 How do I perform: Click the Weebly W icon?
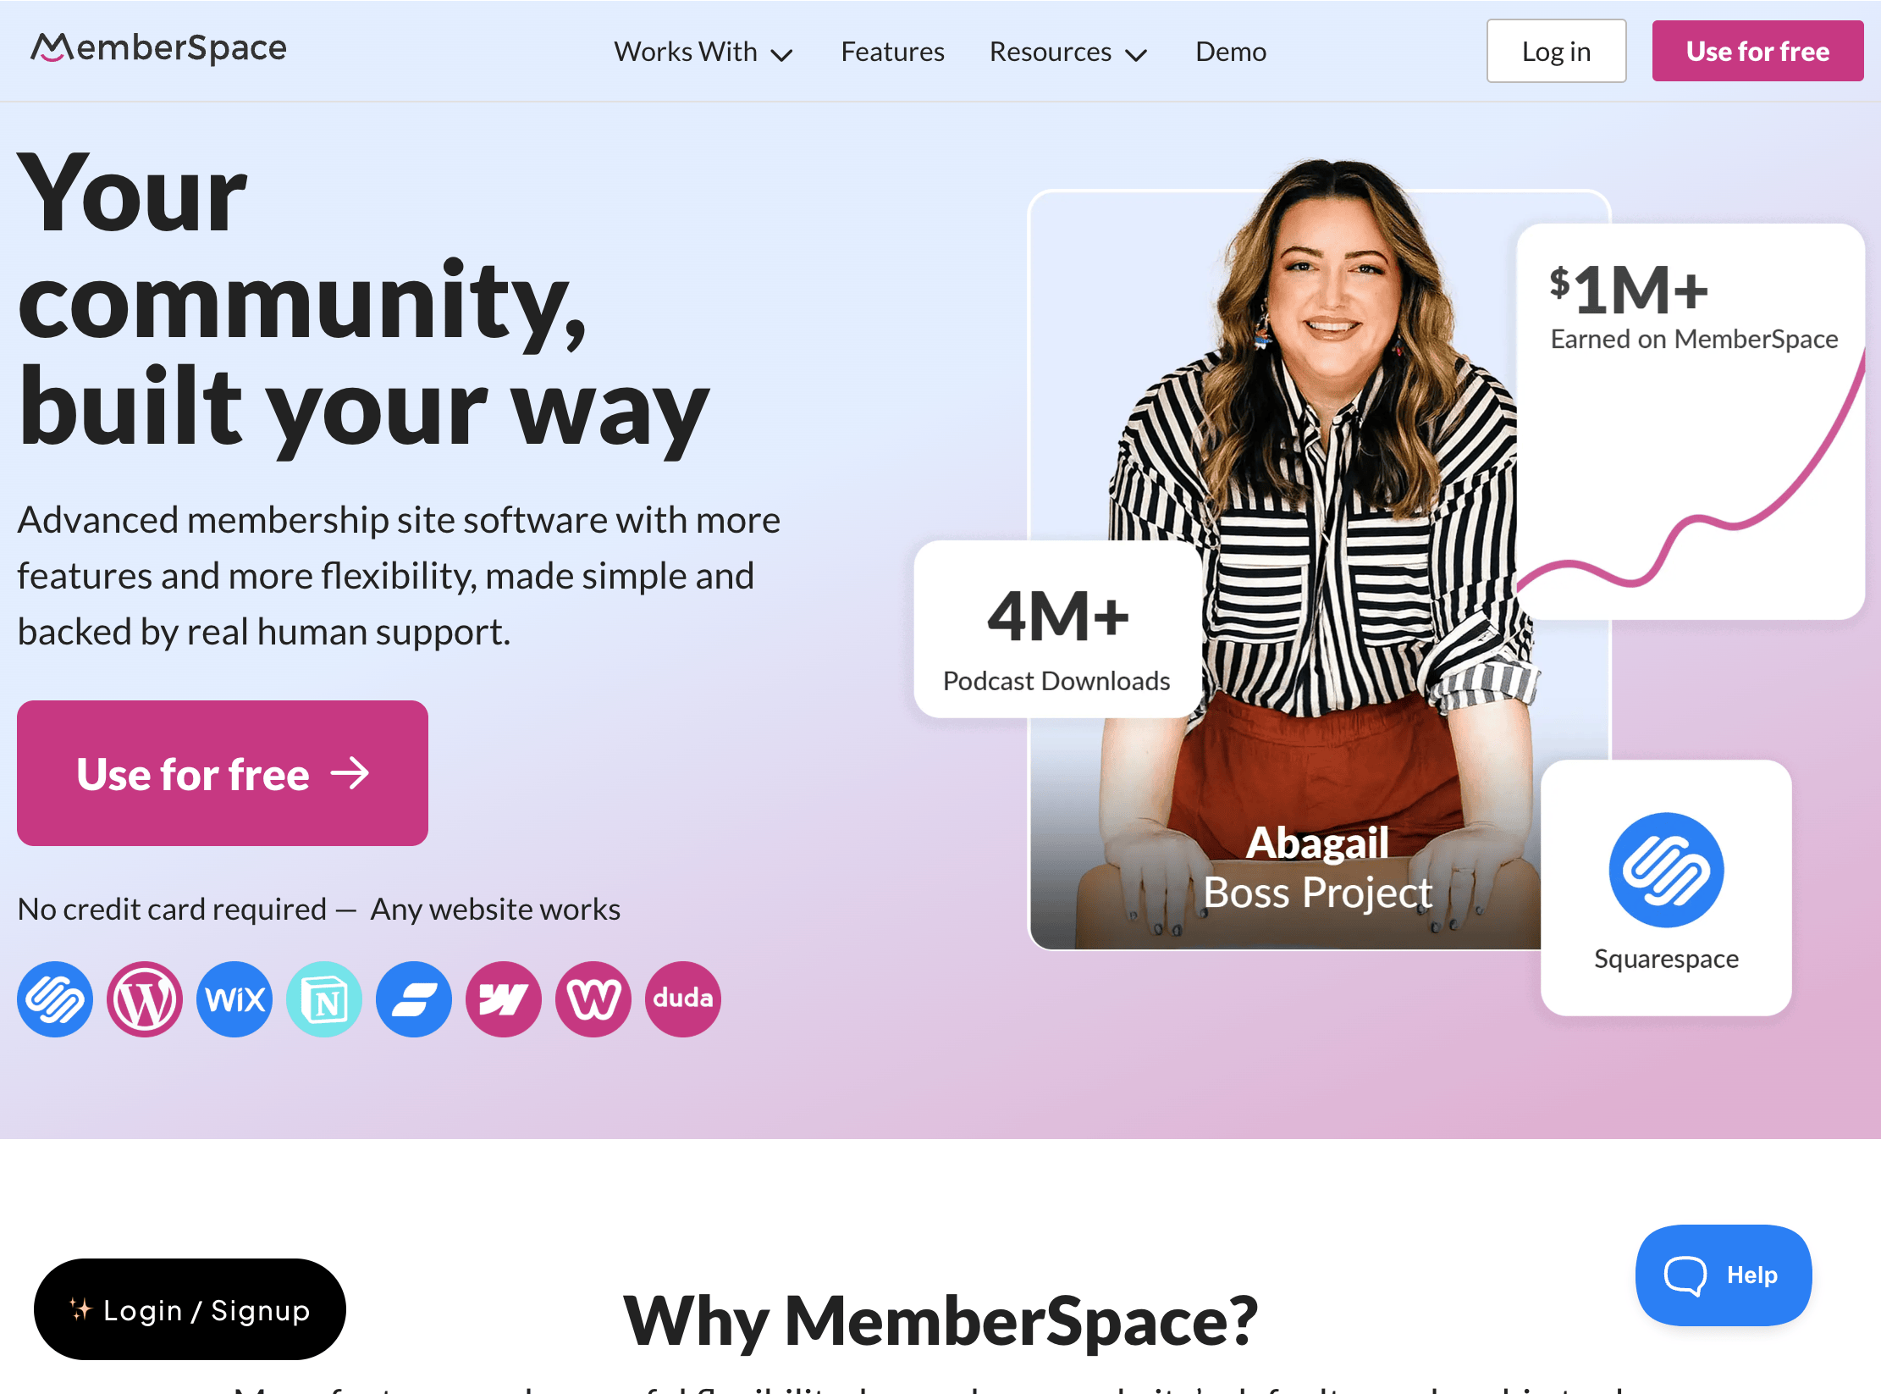pos(593,999)
